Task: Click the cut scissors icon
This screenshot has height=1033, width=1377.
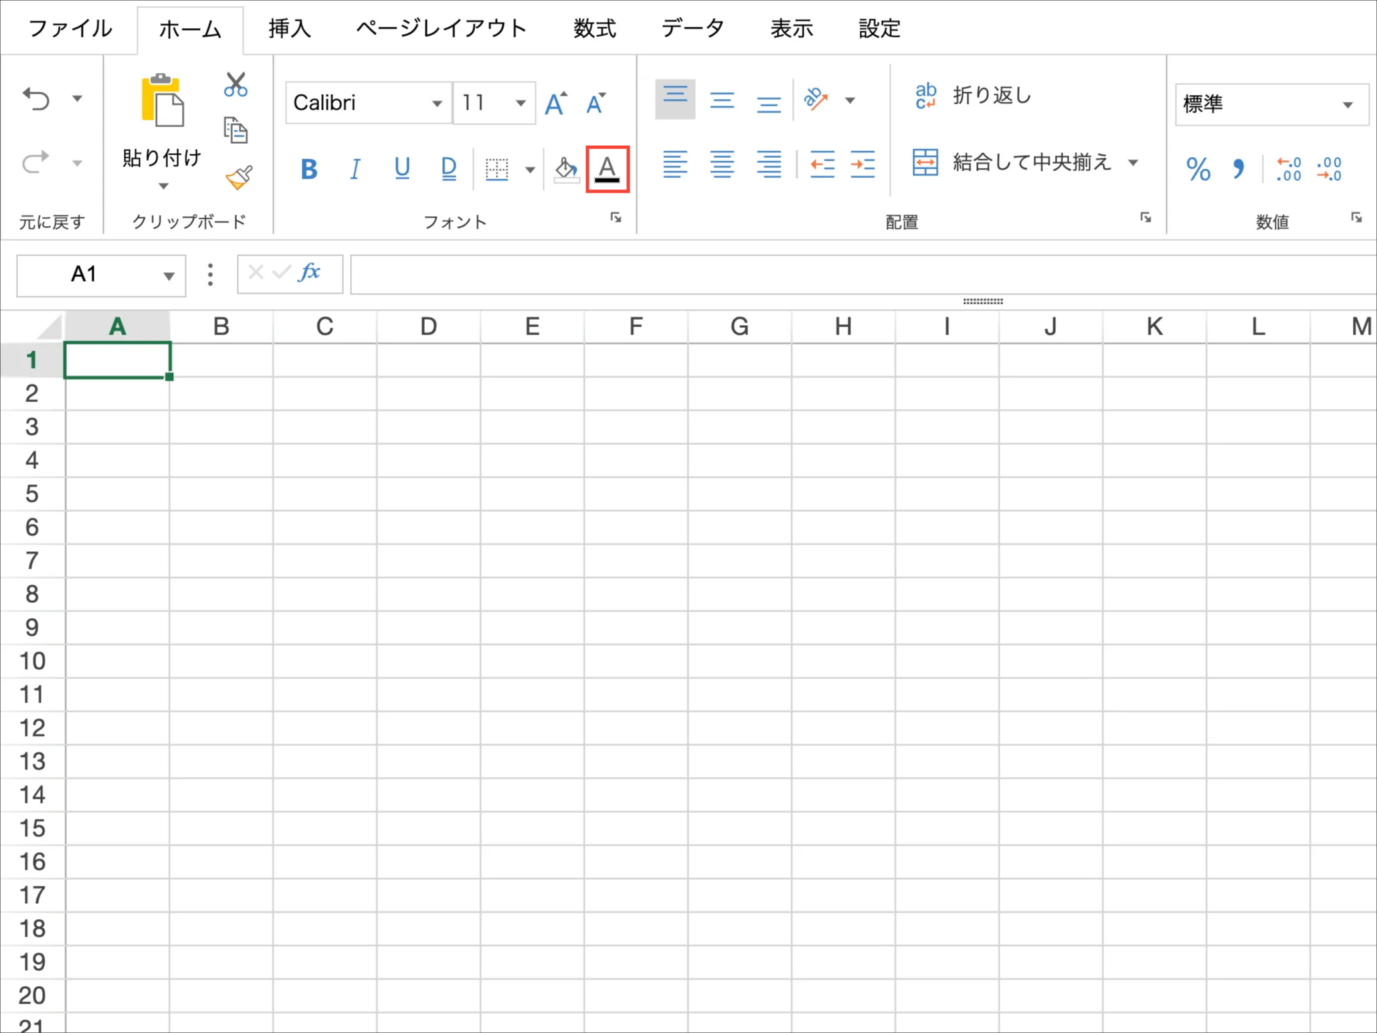Action: coord(236,85)
